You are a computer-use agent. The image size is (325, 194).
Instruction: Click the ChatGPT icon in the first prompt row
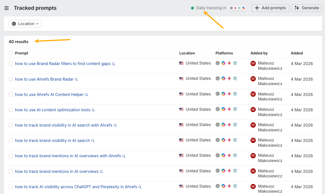(217, 63)
